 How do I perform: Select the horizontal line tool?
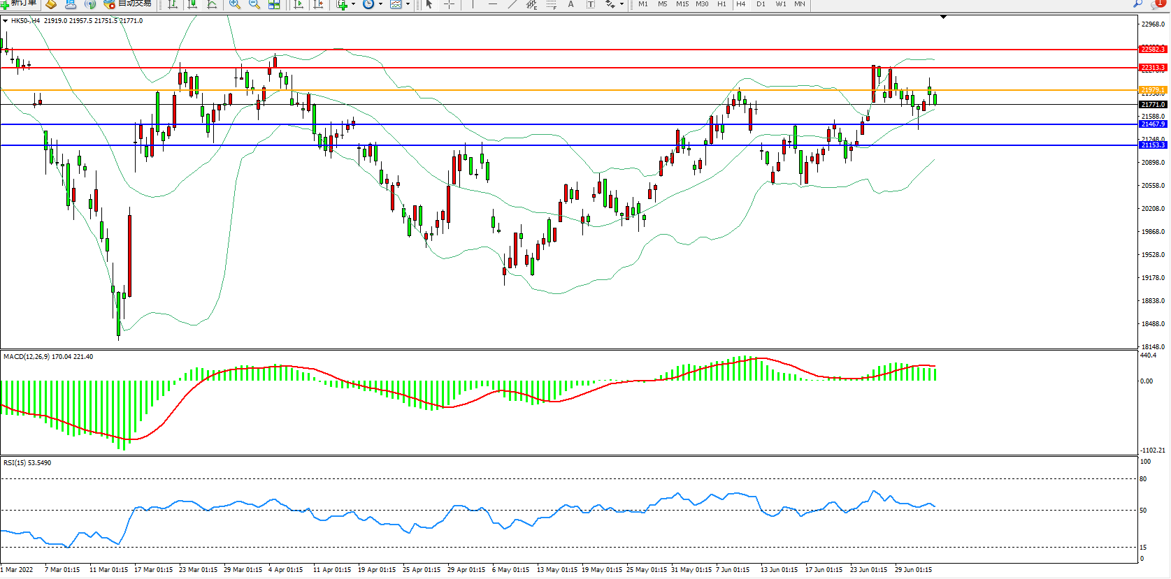coord(493,4)
